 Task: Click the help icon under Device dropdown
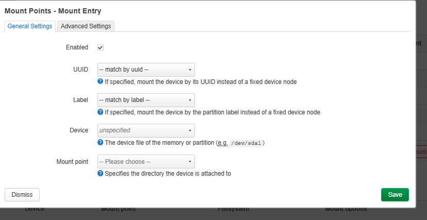click(x=101, y=142)
